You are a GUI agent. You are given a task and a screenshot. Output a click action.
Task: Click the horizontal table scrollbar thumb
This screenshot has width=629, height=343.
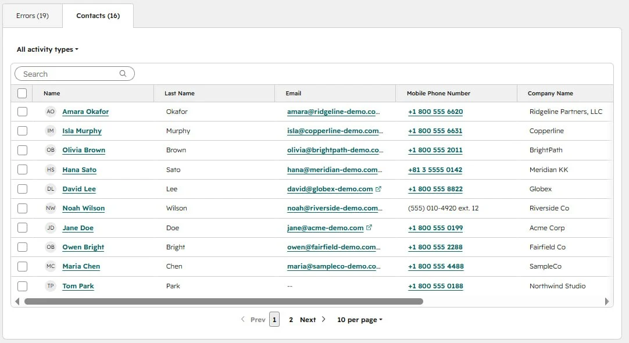pos(224,301)
